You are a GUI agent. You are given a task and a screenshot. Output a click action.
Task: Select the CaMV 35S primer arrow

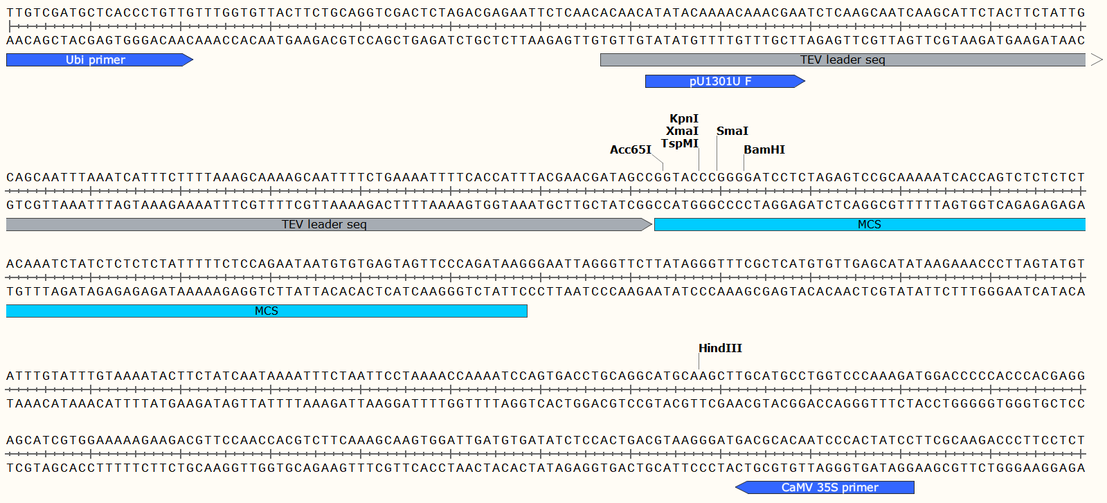[825, 488]
